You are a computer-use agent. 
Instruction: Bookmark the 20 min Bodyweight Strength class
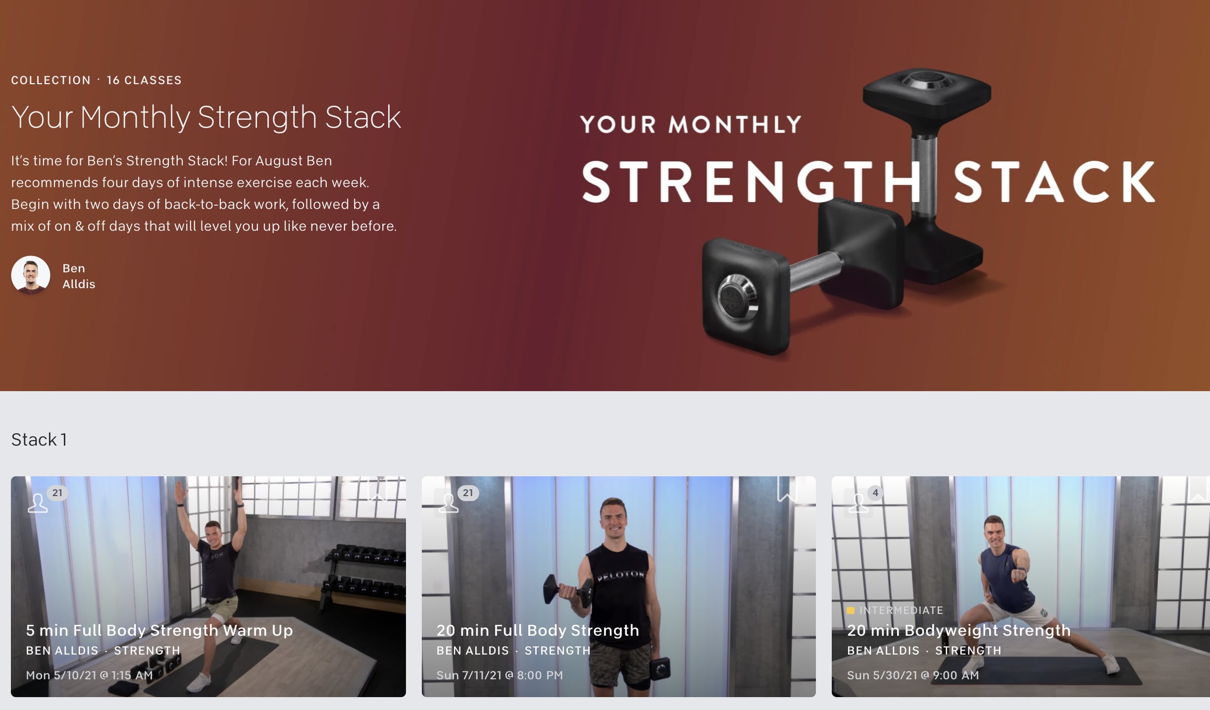click(x=1198, y=489)
